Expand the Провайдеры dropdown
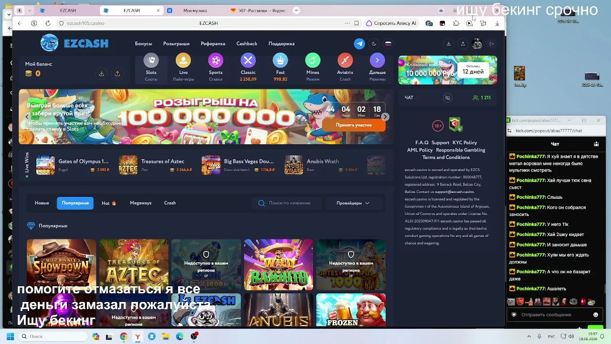The image size is (611, 344). [353, 203]
